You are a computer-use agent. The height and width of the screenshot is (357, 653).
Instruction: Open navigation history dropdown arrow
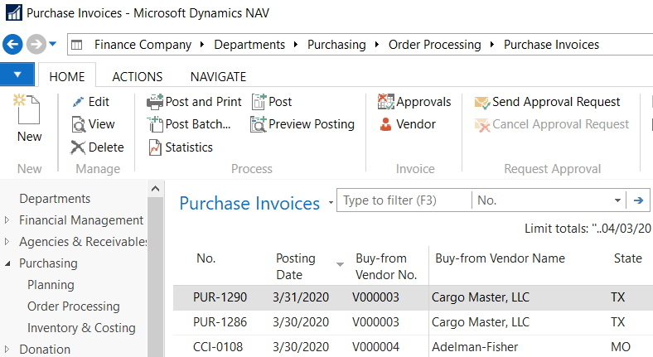pyautogui.click(x=53, y=44)
